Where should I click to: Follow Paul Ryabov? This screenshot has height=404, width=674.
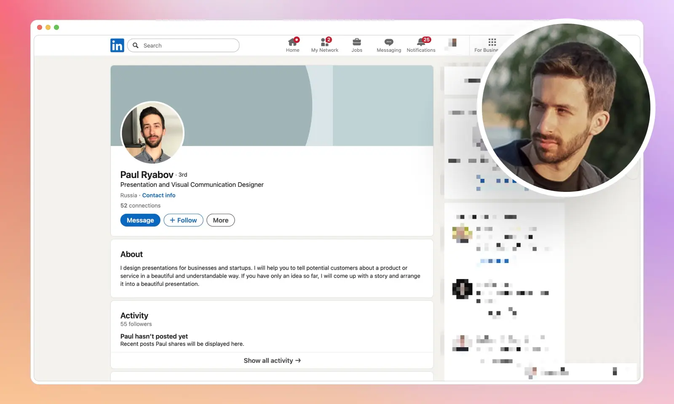pos(183,220)
